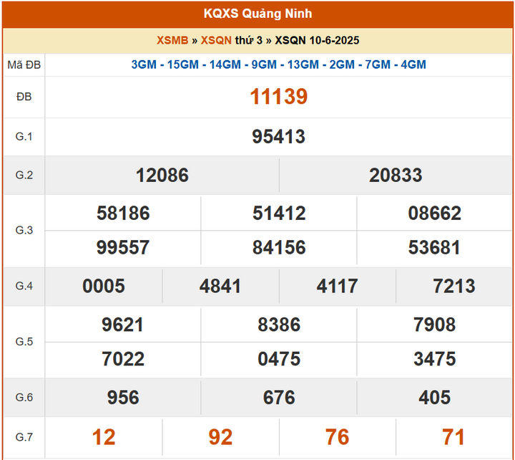Select the G.1 row label
The height and width of the screenshot is (460, 515).
point(24,137)
